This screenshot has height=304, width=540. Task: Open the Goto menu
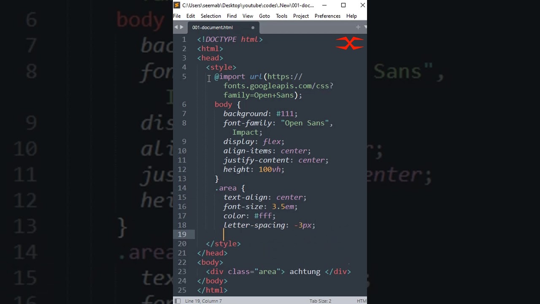coord(265,16)
